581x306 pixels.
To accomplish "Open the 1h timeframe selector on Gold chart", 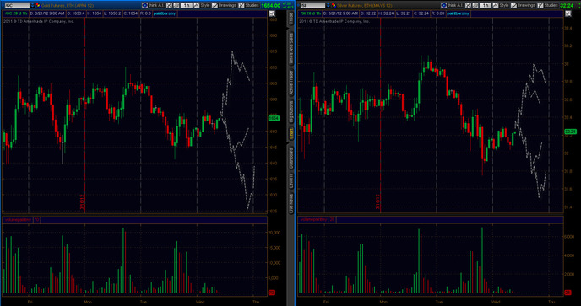I will pyautogui.click(x=187, y=5).
